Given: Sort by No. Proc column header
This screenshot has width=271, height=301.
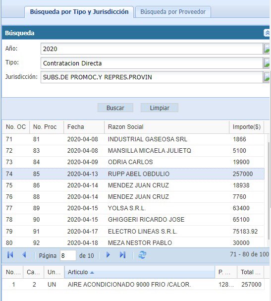Looking at the screenshot, I should coord(47,127).
